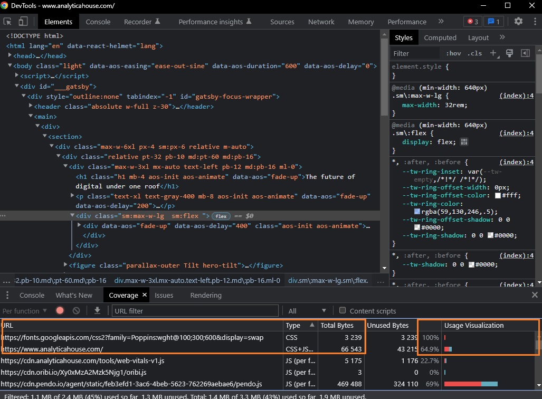The width and height of the screenshot is (542, 399).
Task: Focus the Styles Filter input
Action: pos(416,53)
